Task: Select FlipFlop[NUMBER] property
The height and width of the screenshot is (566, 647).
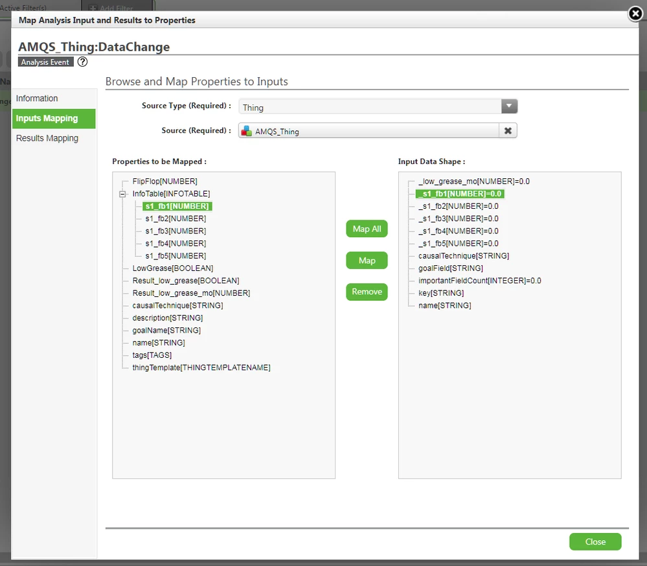Action: click(x=165, y=182)
